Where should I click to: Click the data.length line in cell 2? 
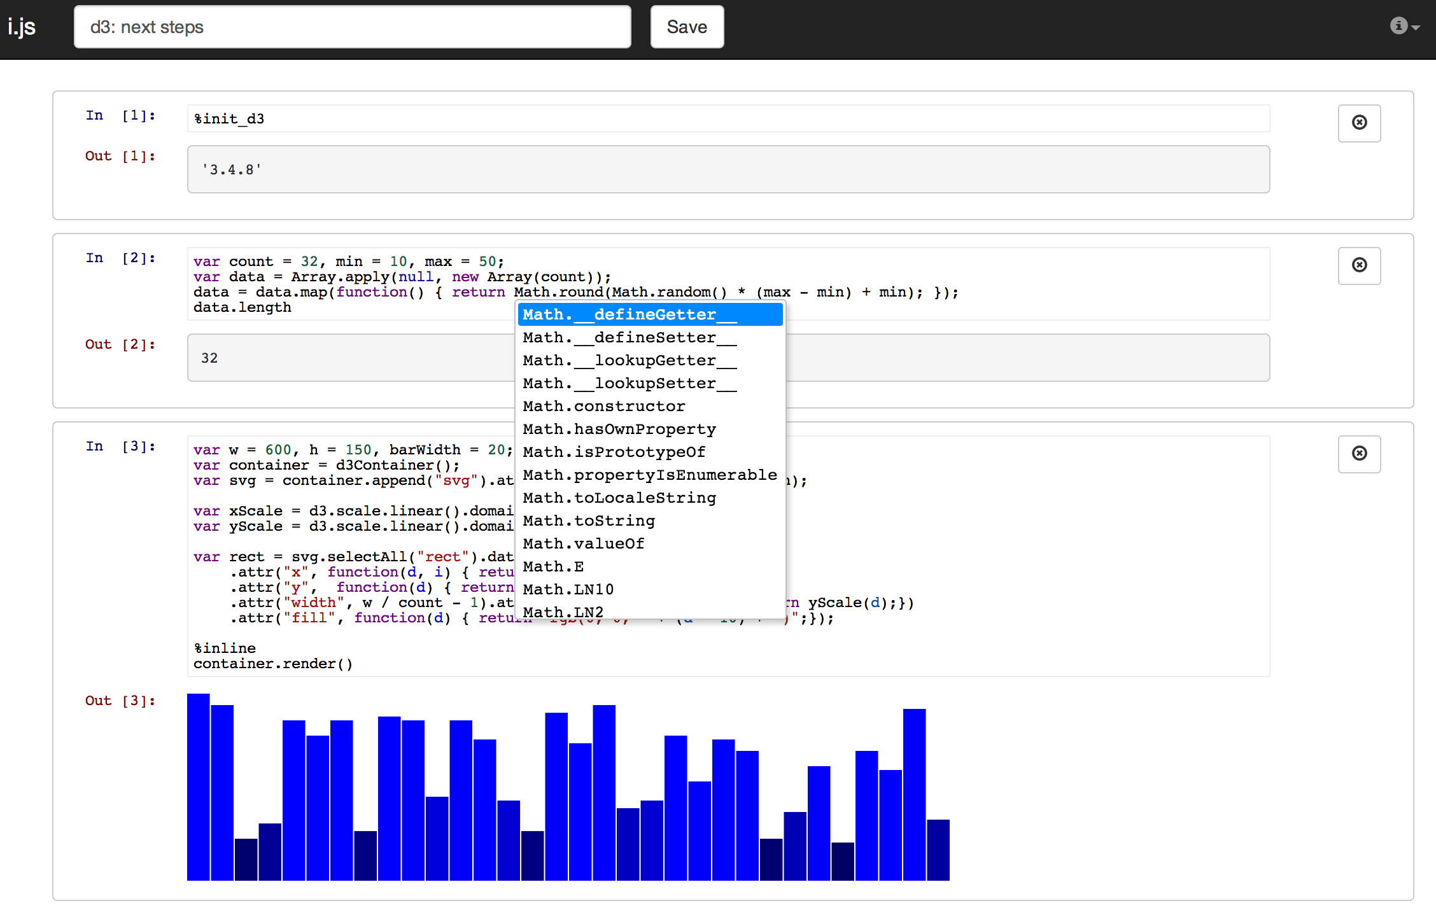tap(243, 307)
